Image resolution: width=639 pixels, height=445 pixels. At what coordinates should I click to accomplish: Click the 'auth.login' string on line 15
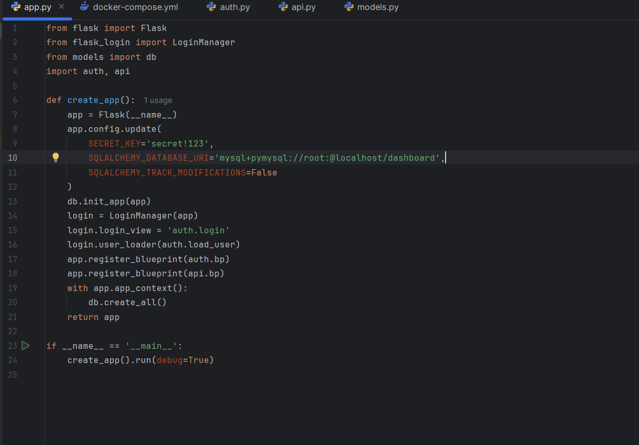(x=198, y=230)
